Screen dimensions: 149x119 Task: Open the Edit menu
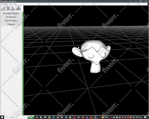click(6, 4)
